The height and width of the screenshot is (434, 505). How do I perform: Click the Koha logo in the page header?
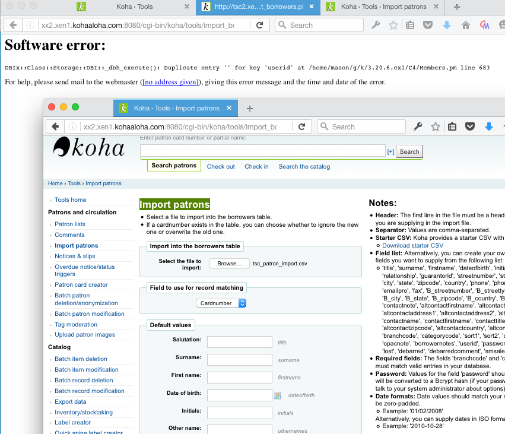pos(88,148)
